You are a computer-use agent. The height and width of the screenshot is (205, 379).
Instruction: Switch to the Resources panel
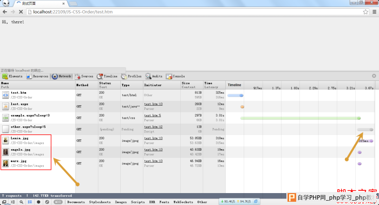click(x=37, y=76)
